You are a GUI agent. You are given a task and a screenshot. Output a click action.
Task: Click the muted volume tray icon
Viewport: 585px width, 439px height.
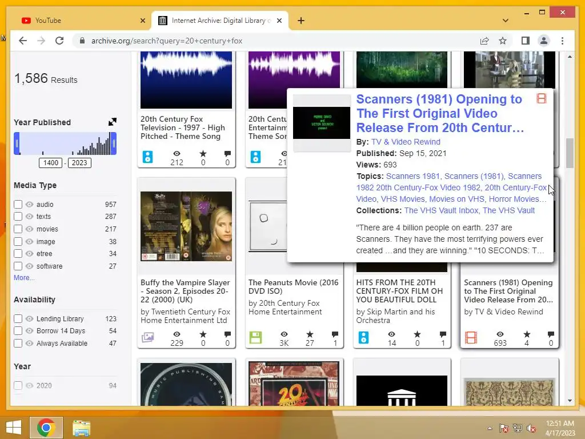pyautogui.click(x=531, y=428)
